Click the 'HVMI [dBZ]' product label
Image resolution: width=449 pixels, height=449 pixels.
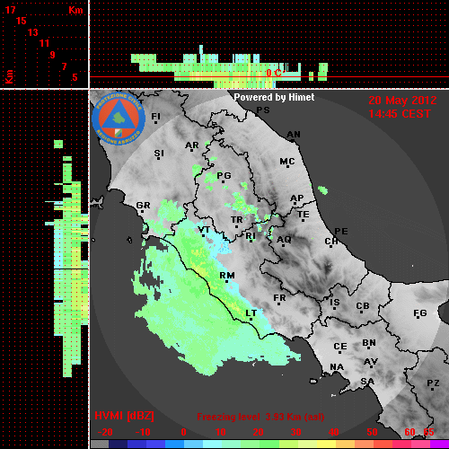pos(124,416)
